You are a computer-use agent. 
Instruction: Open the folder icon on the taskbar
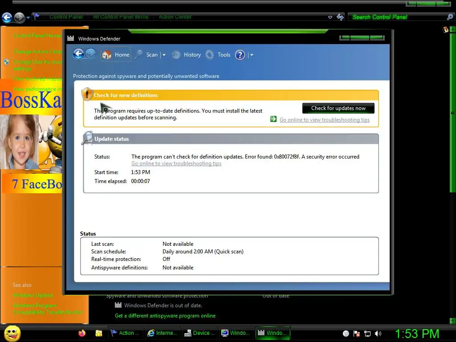coord(99,333)
